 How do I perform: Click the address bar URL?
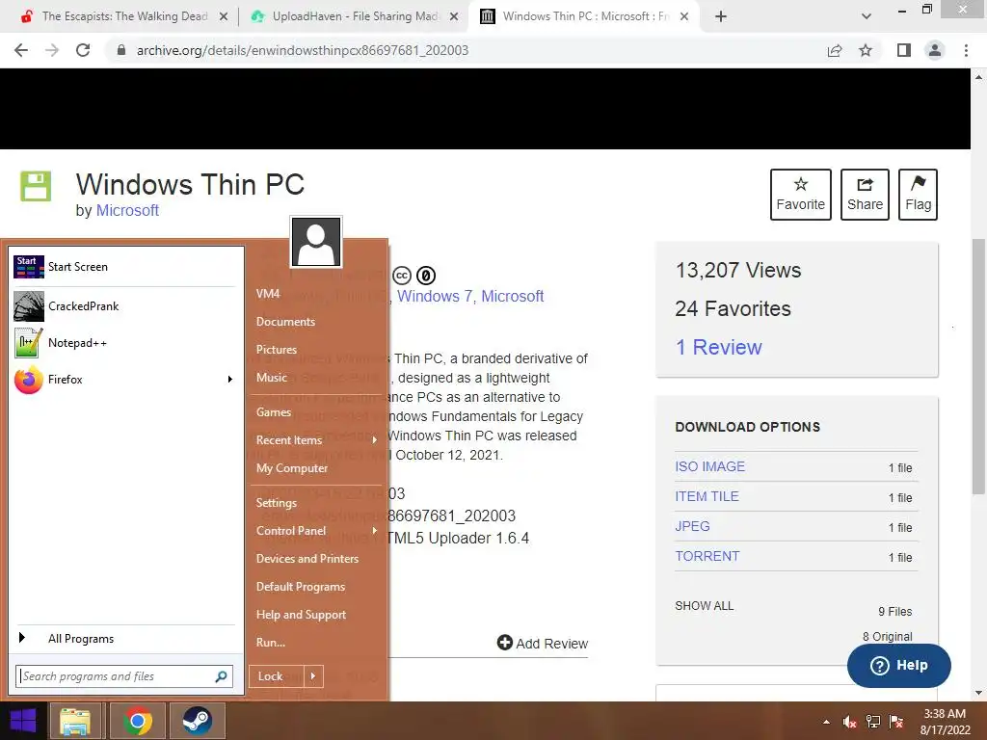pyautogui.click(x=302, y=50)
